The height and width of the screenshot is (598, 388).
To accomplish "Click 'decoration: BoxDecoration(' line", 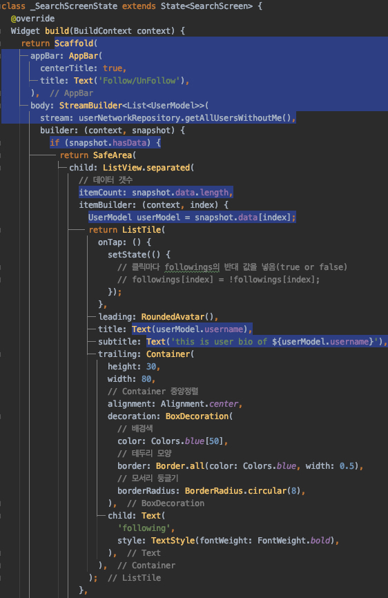I will coord(171,416).
